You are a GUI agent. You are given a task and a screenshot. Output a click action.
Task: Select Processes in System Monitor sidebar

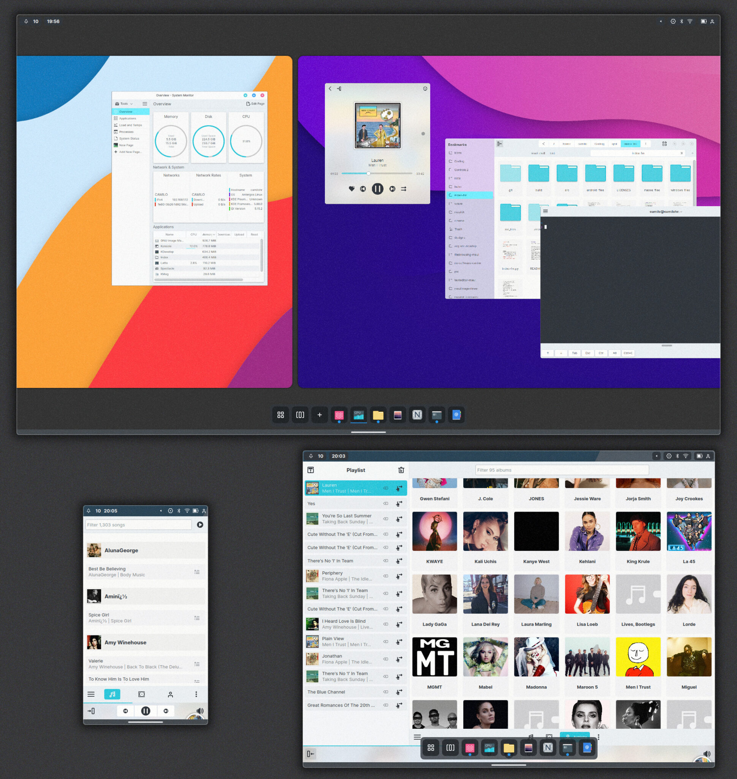(x=130, y=132)
